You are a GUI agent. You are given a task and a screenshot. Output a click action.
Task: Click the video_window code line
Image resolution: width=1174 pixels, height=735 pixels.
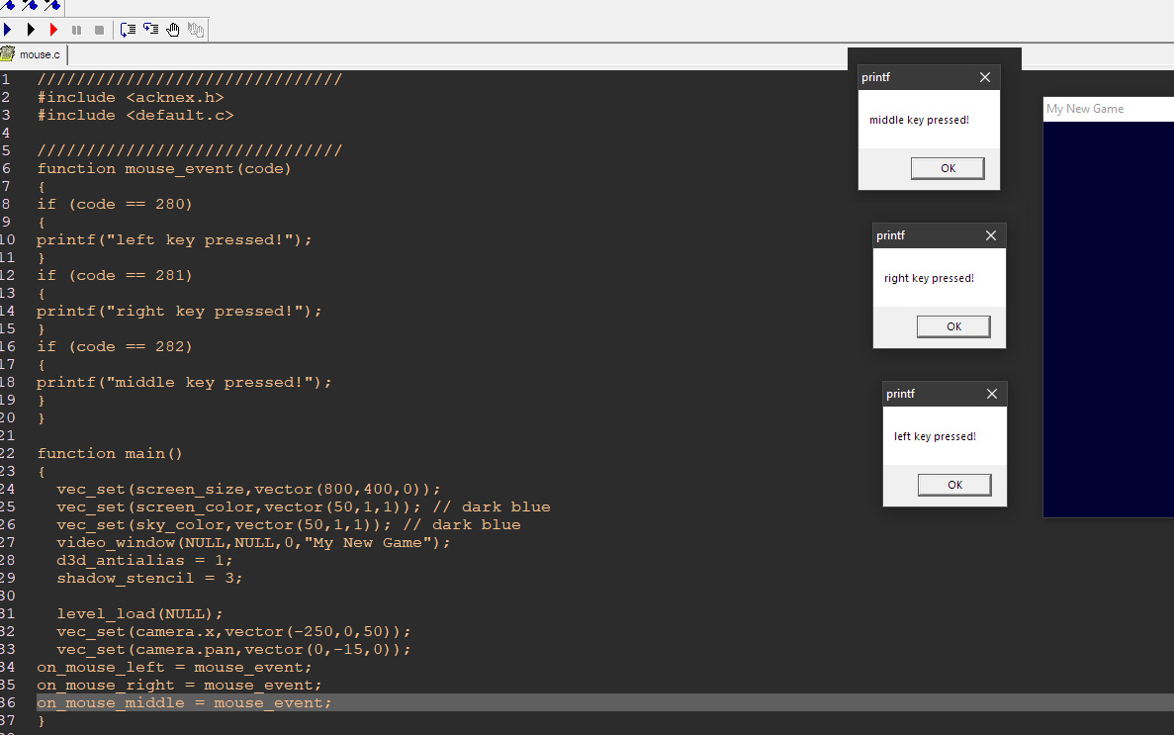[253, 542]
